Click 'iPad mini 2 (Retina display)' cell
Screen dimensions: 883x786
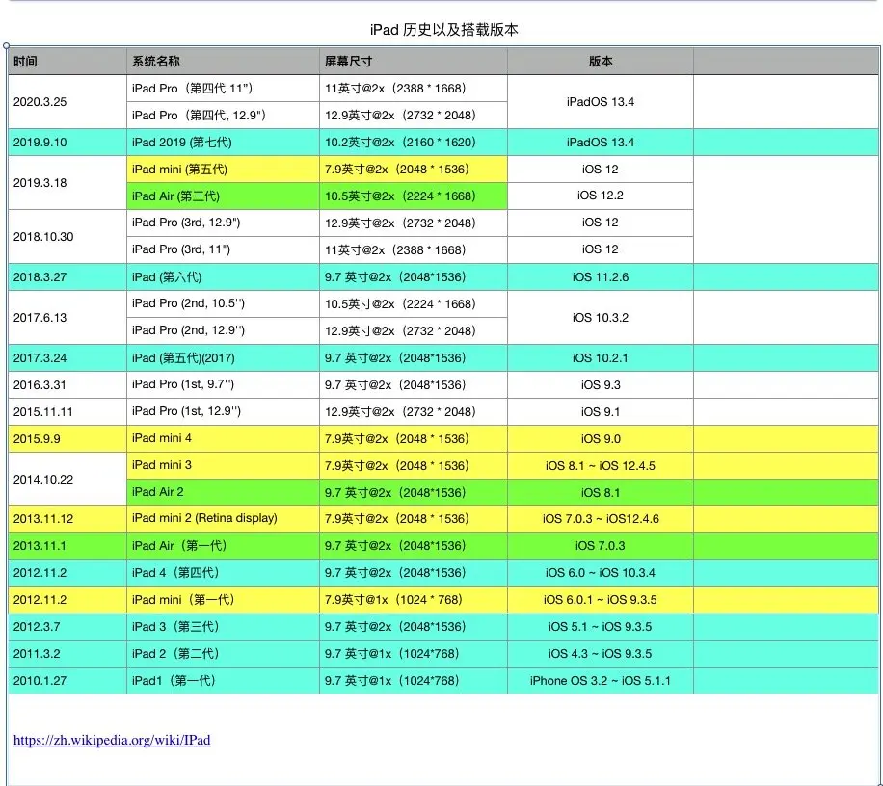223,519
